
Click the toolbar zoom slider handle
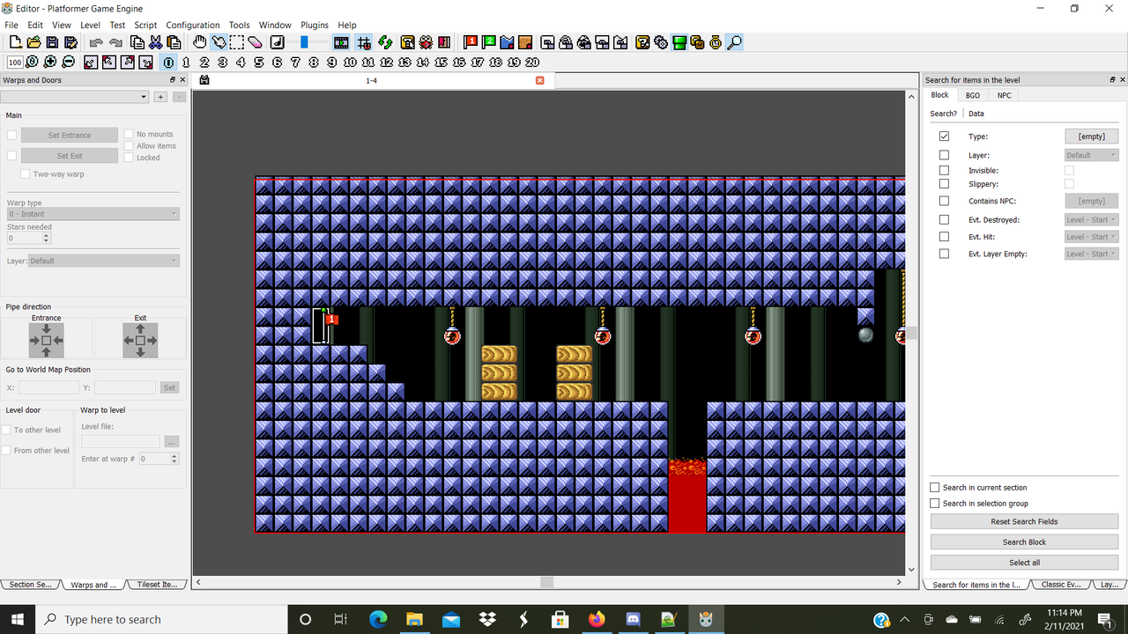(304, 41)
